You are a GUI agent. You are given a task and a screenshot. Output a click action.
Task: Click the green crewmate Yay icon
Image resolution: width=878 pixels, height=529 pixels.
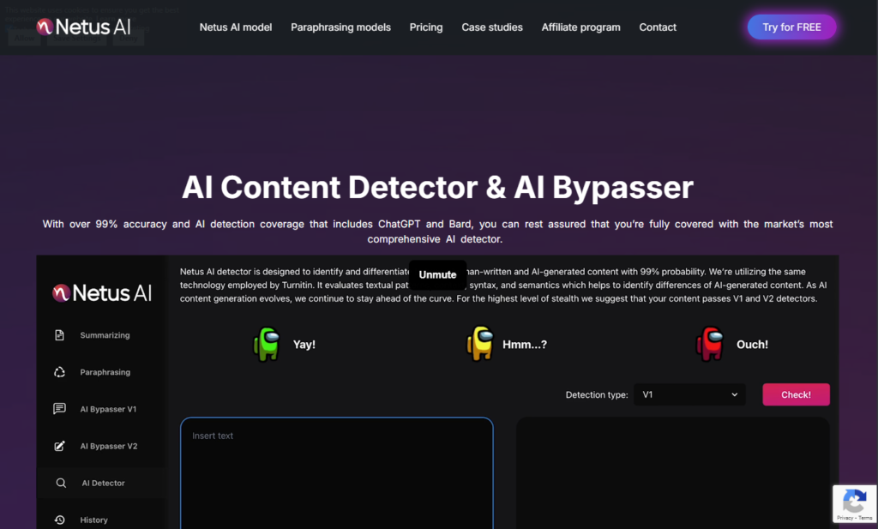click(267, 344)
